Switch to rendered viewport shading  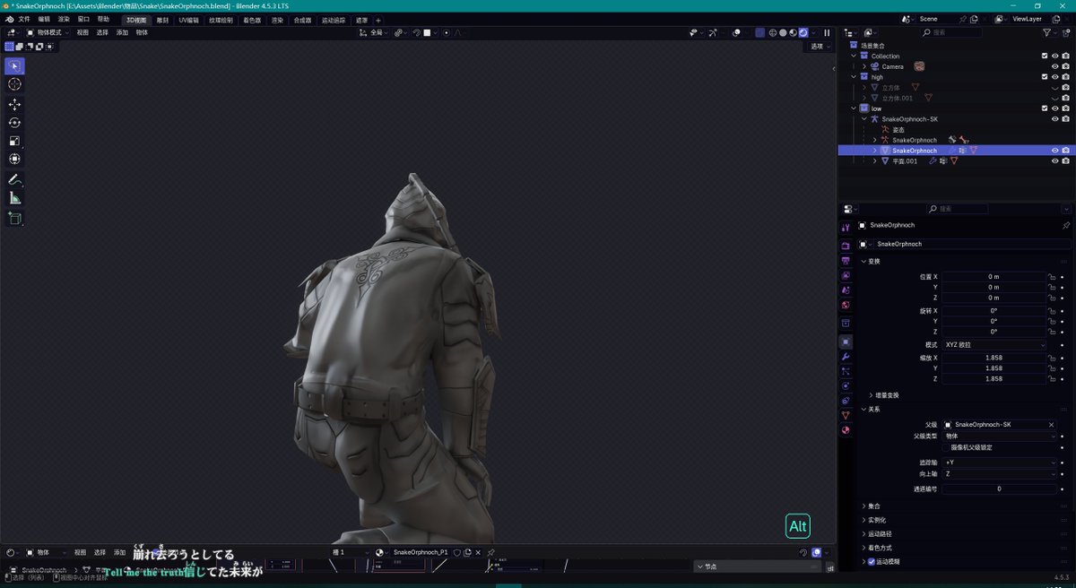click(803, 32)
